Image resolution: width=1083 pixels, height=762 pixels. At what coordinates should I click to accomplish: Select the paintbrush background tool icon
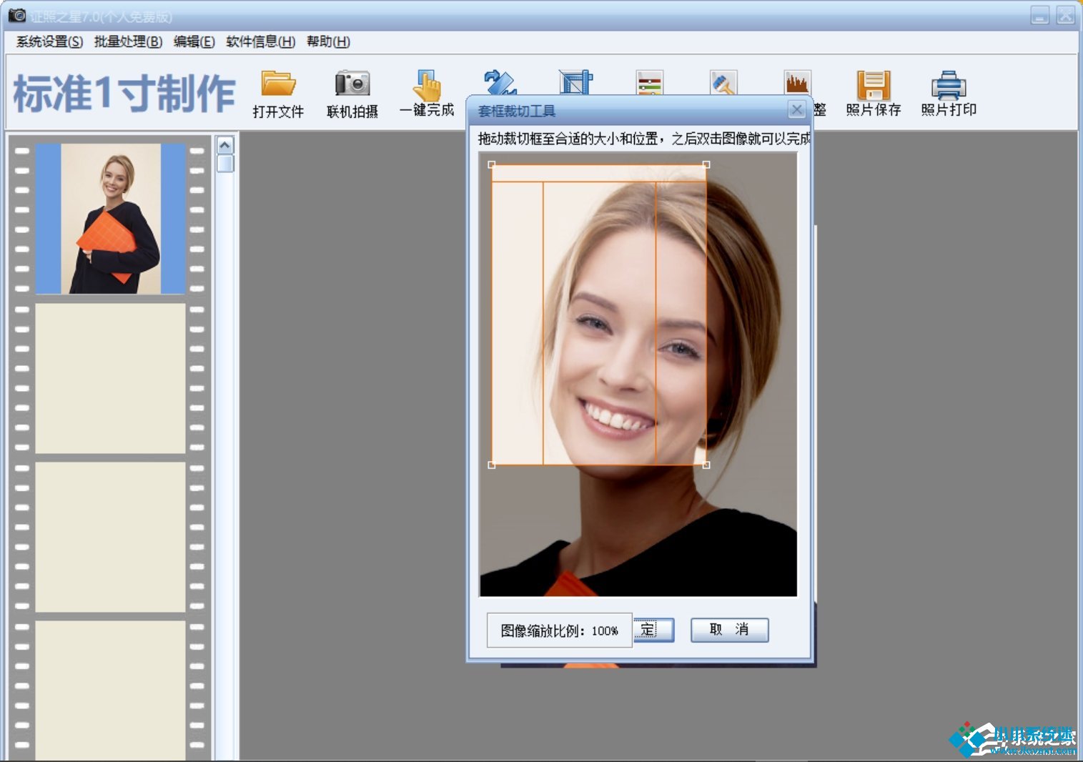pos(723,82)
